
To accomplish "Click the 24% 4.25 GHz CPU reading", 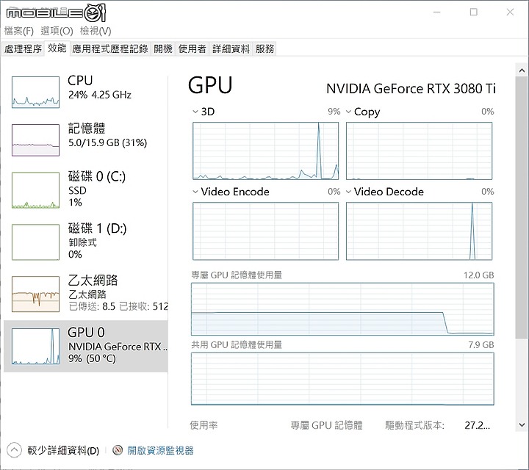I will (99, 95).
